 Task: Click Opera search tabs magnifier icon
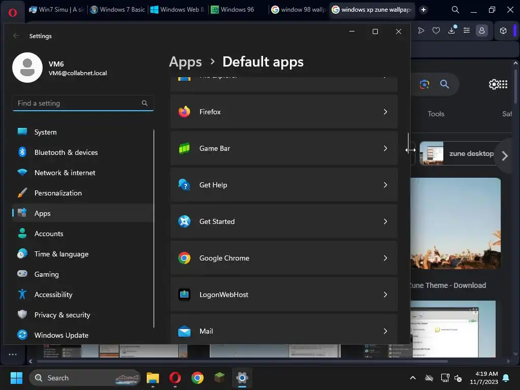456,10
